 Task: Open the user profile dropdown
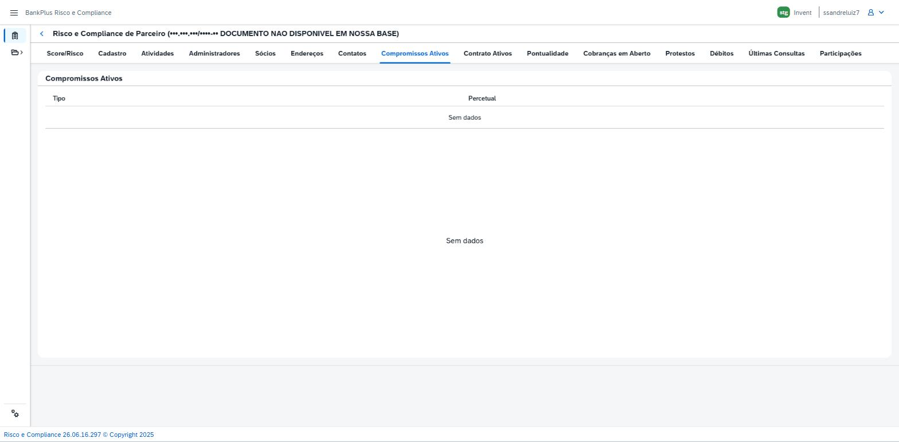click(x=875, y=13)
